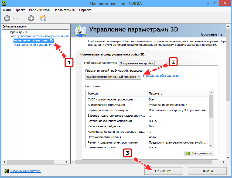
Task: Select Вертикальный синхроимпульс row
Action: click(x=147, y=110)
